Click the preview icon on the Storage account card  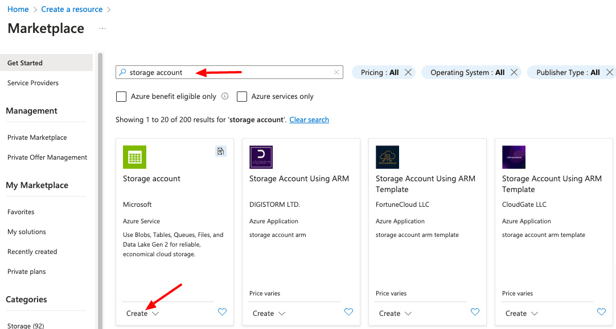221,151
